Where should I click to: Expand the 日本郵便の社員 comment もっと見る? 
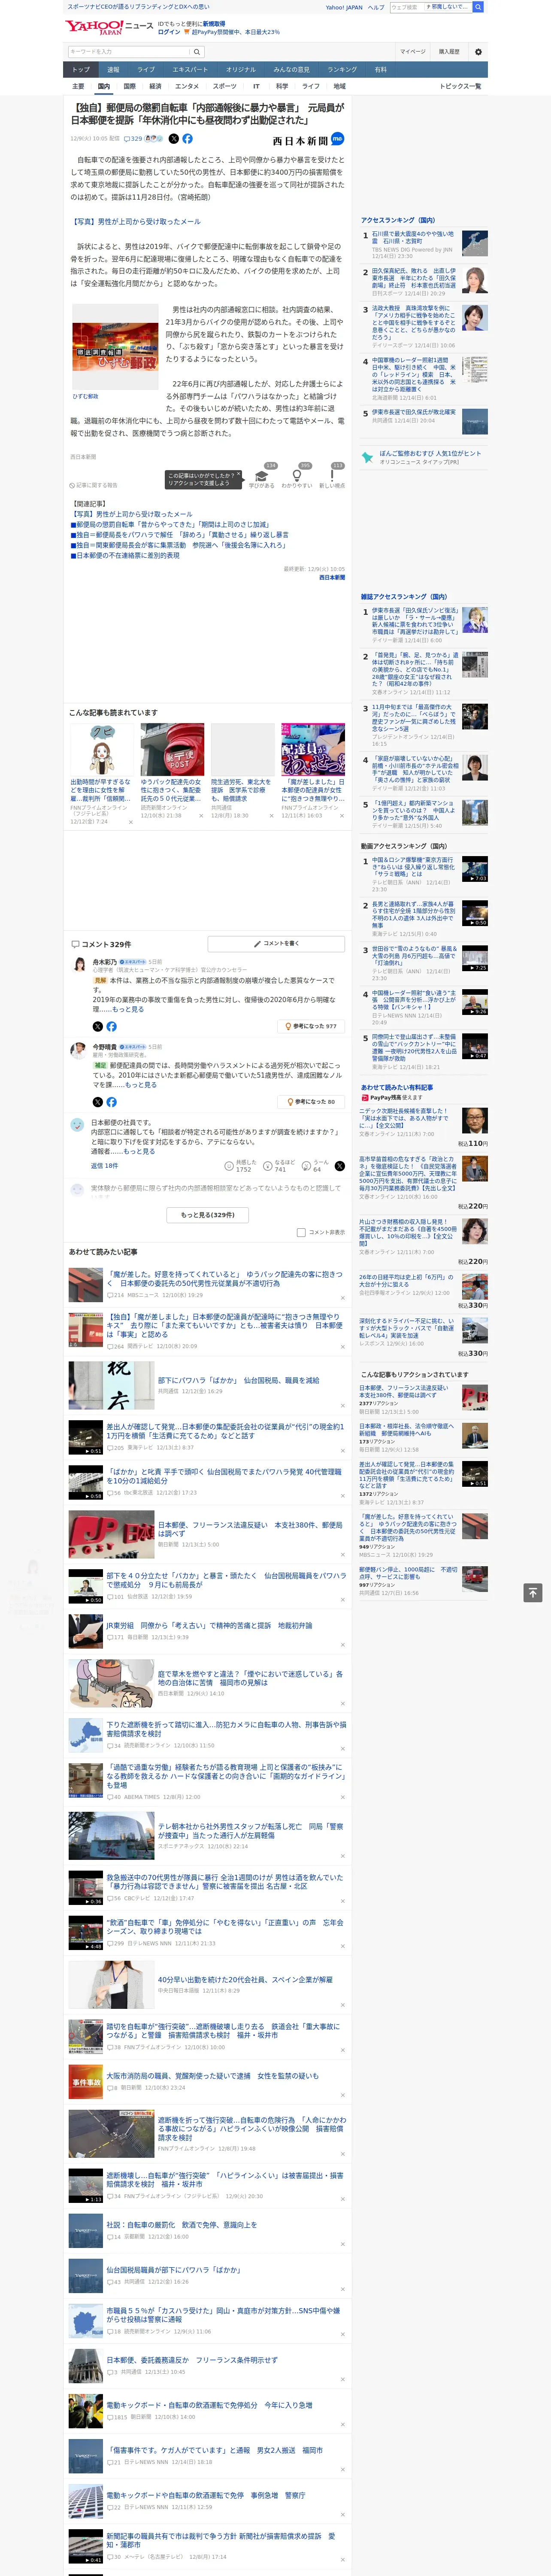(x=139, y=1151)
